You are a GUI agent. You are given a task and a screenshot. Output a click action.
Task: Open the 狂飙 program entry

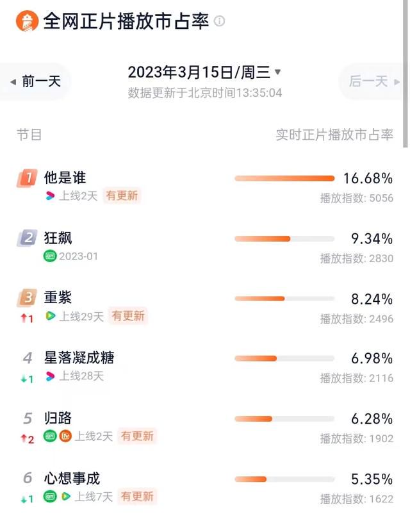(x=58, y=238)
